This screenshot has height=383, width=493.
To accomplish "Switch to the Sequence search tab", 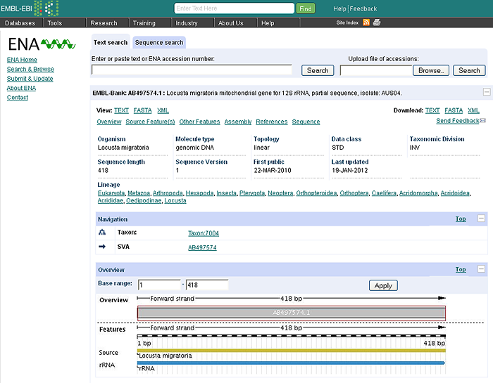I will coord(159,43).
